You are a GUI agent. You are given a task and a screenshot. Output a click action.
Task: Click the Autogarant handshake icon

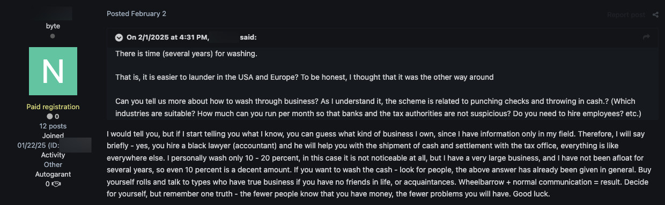tap(56, 184)
